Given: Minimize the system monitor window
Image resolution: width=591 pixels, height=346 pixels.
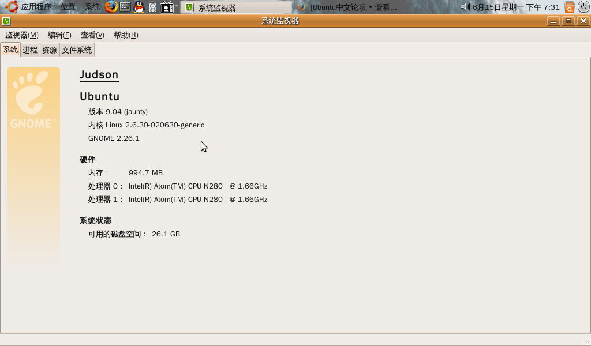Looking at the screenshot, I should tap(553, 21).
